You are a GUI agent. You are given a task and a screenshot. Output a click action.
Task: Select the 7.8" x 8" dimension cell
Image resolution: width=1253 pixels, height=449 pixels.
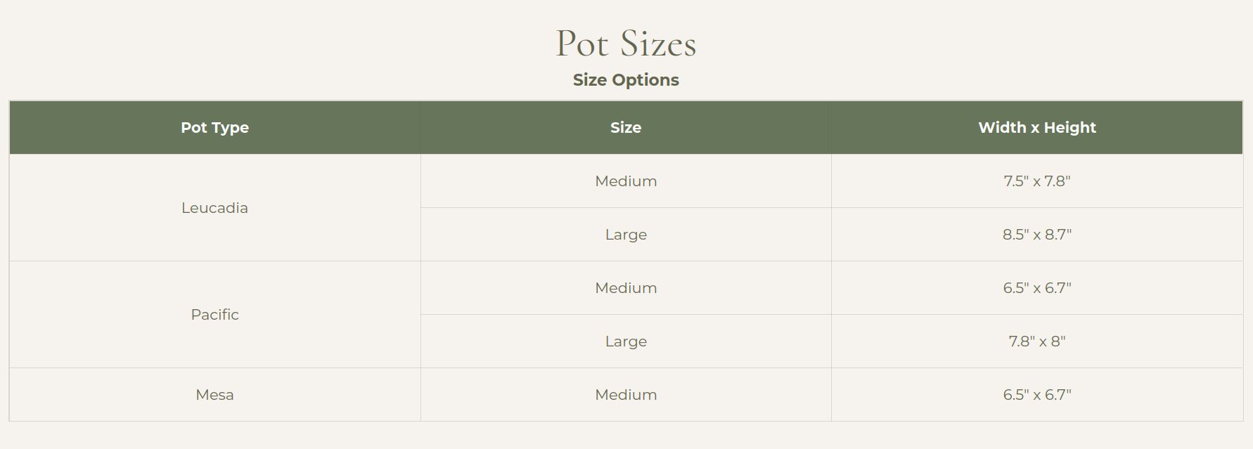[x=1036, y=341]
